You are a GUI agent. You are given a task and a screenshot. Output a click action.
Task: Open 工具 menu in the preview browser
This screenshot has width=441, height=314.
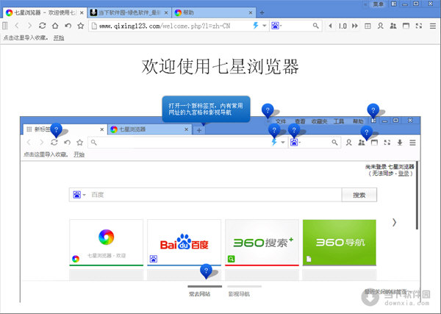(339, 121)
